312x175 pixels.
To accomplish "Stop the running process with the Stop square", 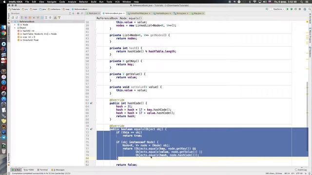I will (x=300, y=9).
